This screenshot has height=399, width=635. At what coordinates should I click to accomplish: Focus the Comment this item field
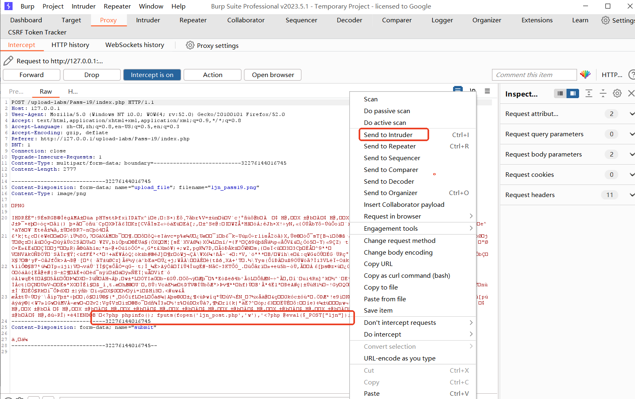coord(534,75)
